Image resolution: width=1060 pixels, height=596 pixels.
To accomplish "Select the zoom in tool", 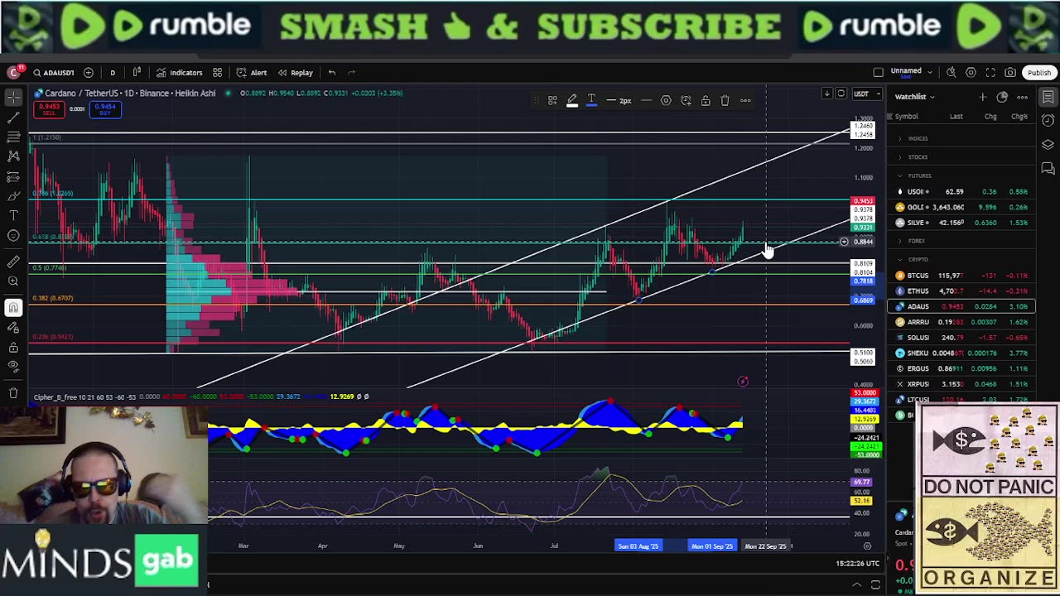I will [13, 281].
